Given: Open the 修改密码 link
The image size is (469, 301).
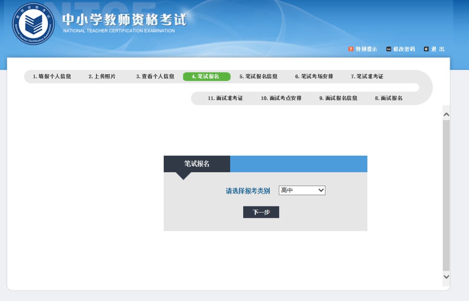Looking at the screenshot, I should pos(404,49).
